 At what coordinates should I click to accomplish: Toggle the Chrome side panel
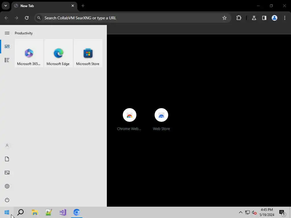tap(264, 18)
